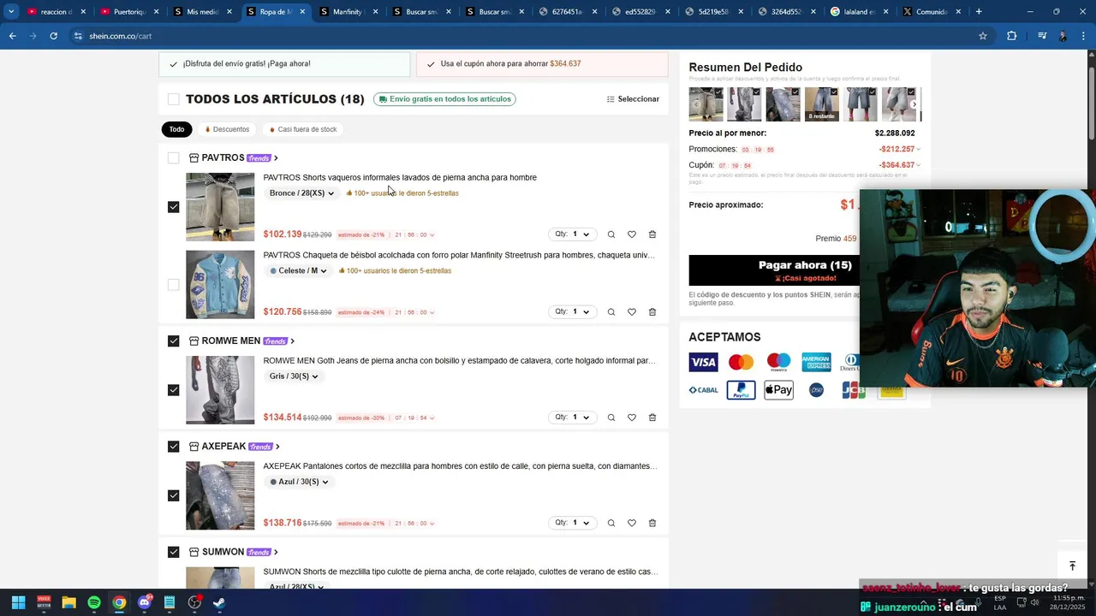Open Chrome extensions menu
This screenshot has height=616, width=1096.
click(x=1012, y=36)
